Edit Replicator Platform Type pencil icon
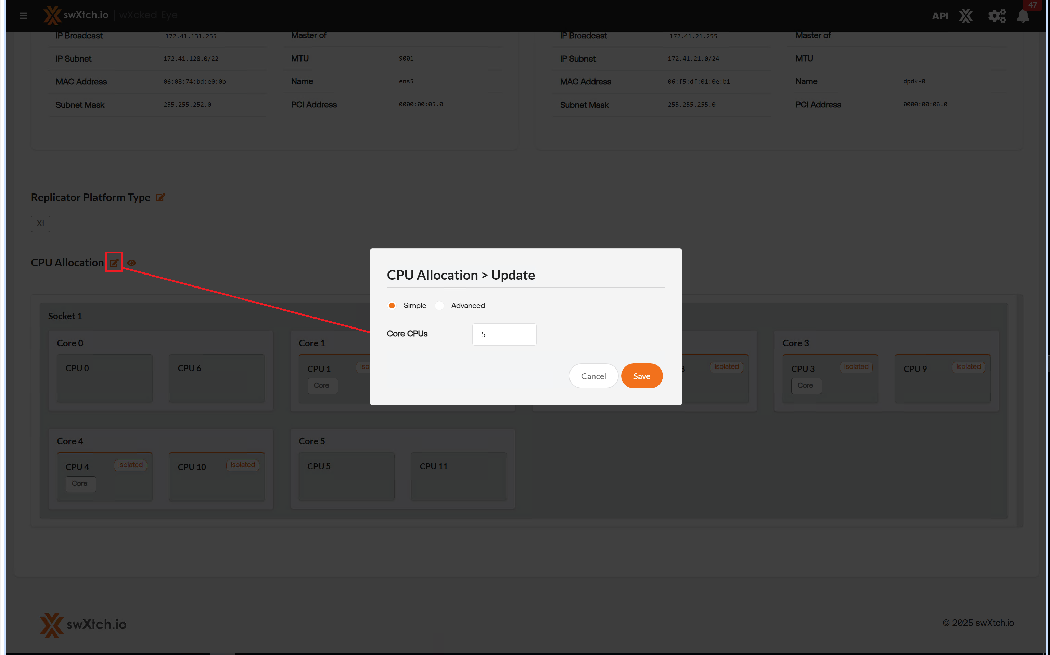The width and height of the screenshot is (1050, 655). click(161, 198)
